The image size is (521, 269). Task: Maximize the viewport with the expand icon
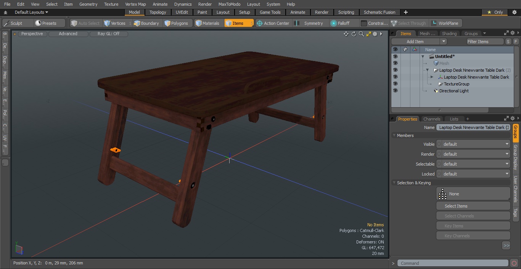(x=368, y=34)
